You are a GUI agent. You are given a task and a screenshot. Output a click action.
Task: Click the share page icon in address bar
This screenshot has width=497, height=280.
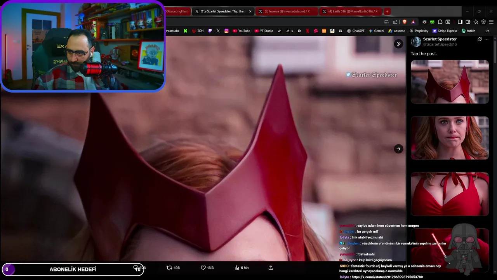[395, 22]
